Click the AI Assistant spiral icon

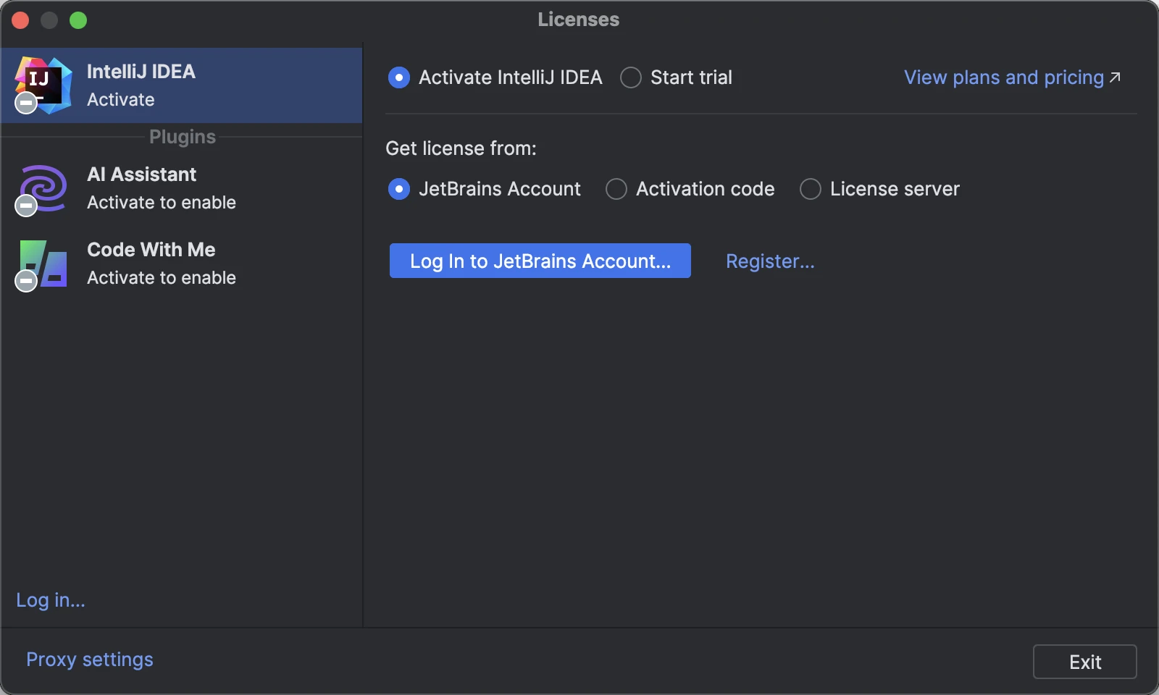[x=45, y=187]
